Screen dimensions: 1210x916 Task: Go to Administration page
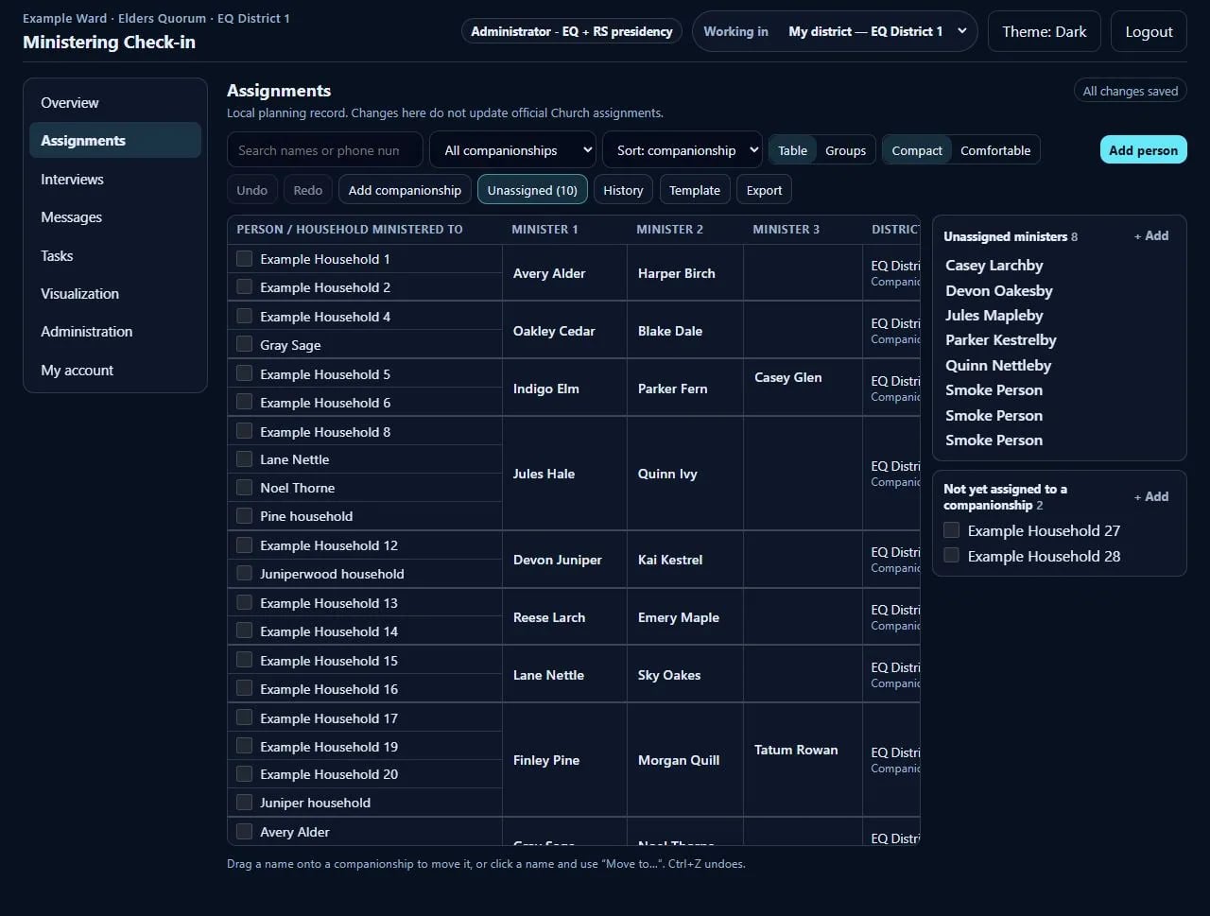point(115,331)
